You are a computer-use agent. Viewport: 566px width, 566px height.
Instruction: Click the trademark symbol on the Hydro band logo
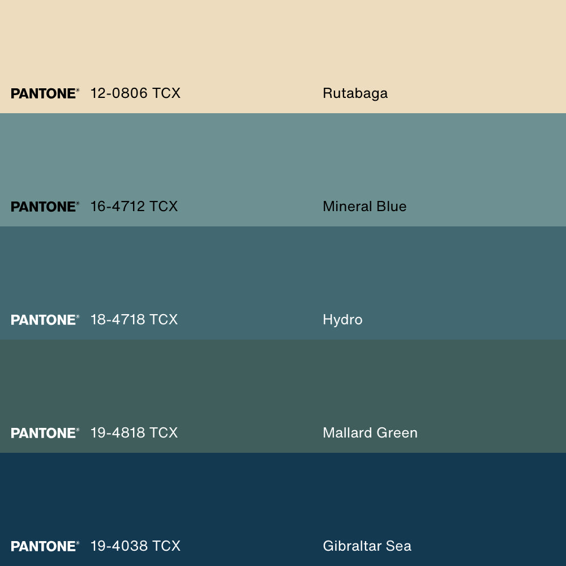80,315
